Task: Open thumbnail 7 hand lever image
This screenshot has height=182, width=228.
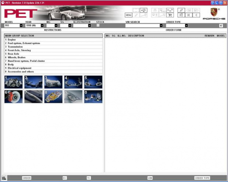Action: click(33, 97)
